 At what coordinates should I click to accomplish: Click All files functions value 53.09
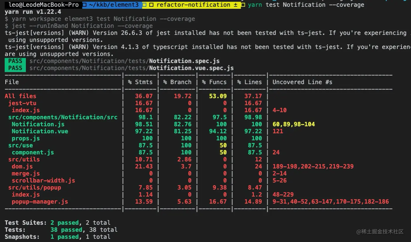[218, 96]
